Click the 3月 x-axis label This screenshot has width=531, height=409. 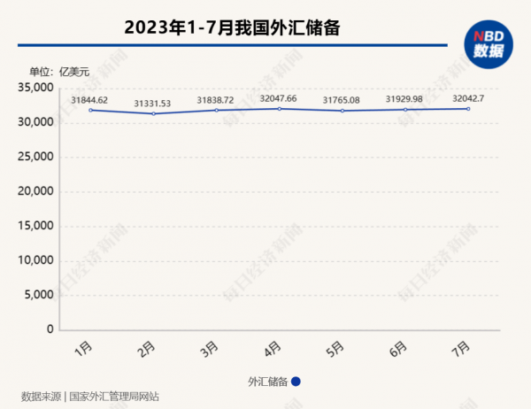point(210,349)
